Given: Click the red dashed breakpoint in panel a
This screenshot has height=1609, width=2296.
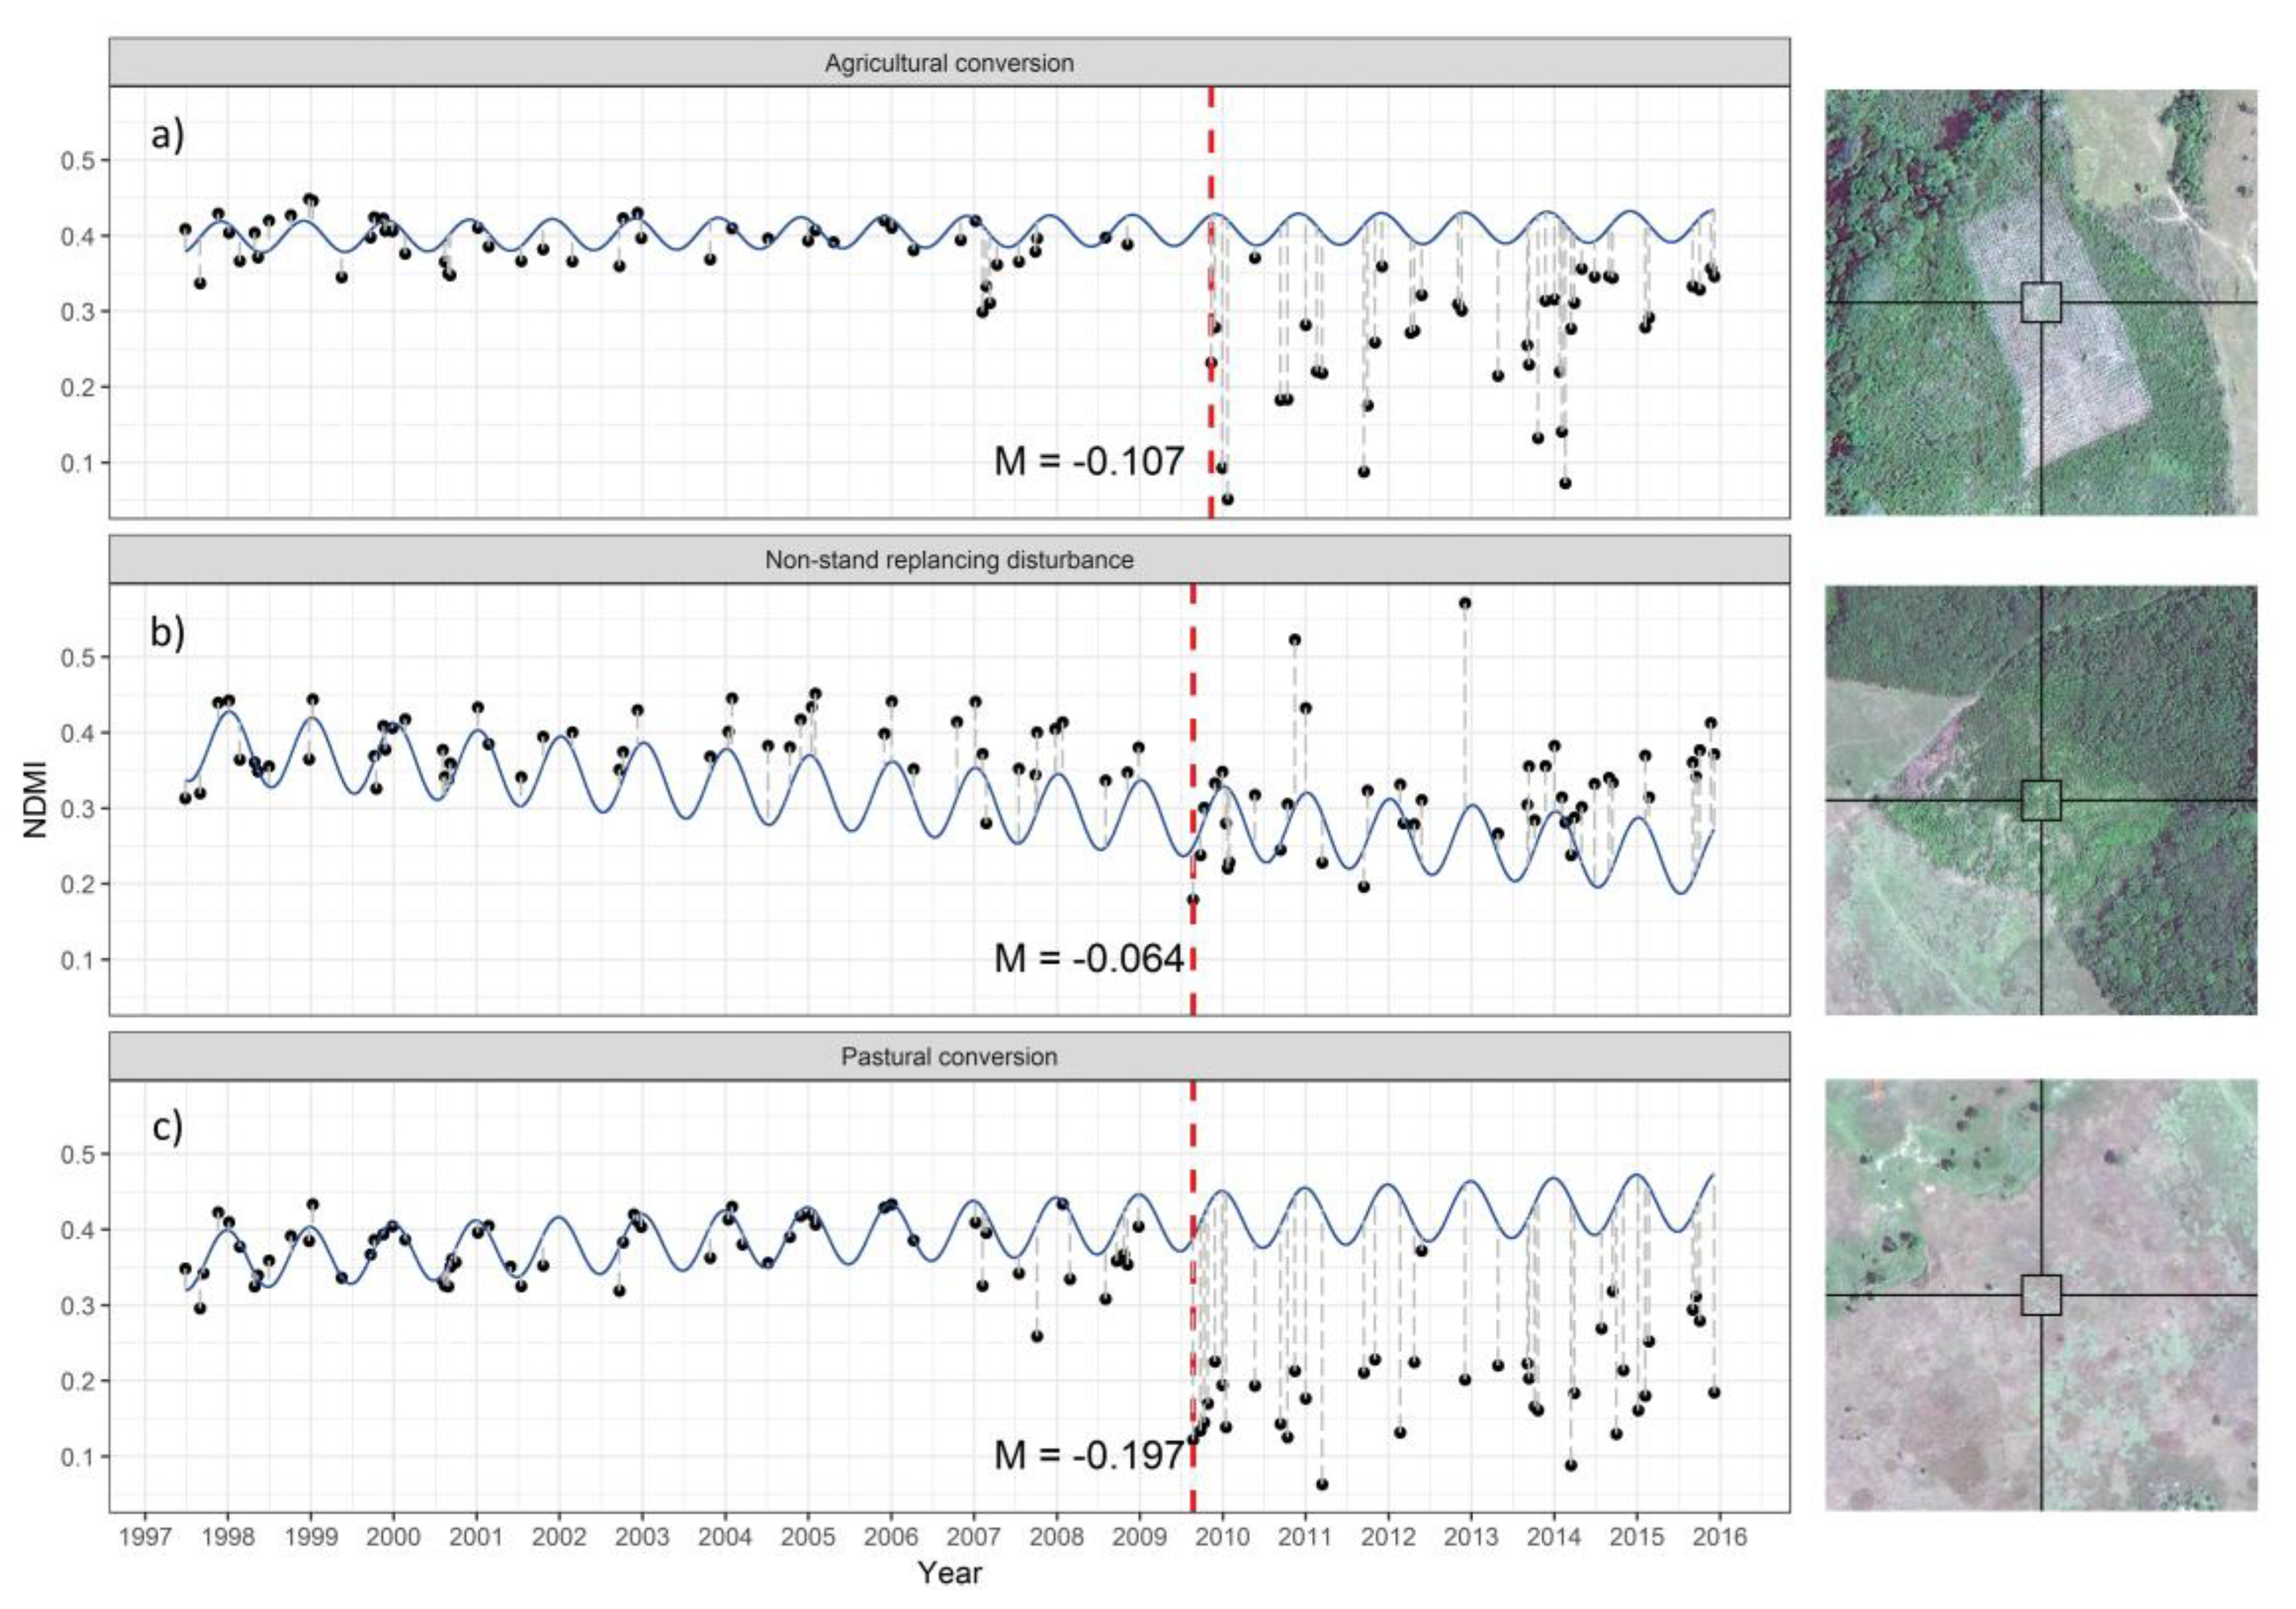Looking at the screenshot, I should pyautogui.click(x=1211, y=302).
